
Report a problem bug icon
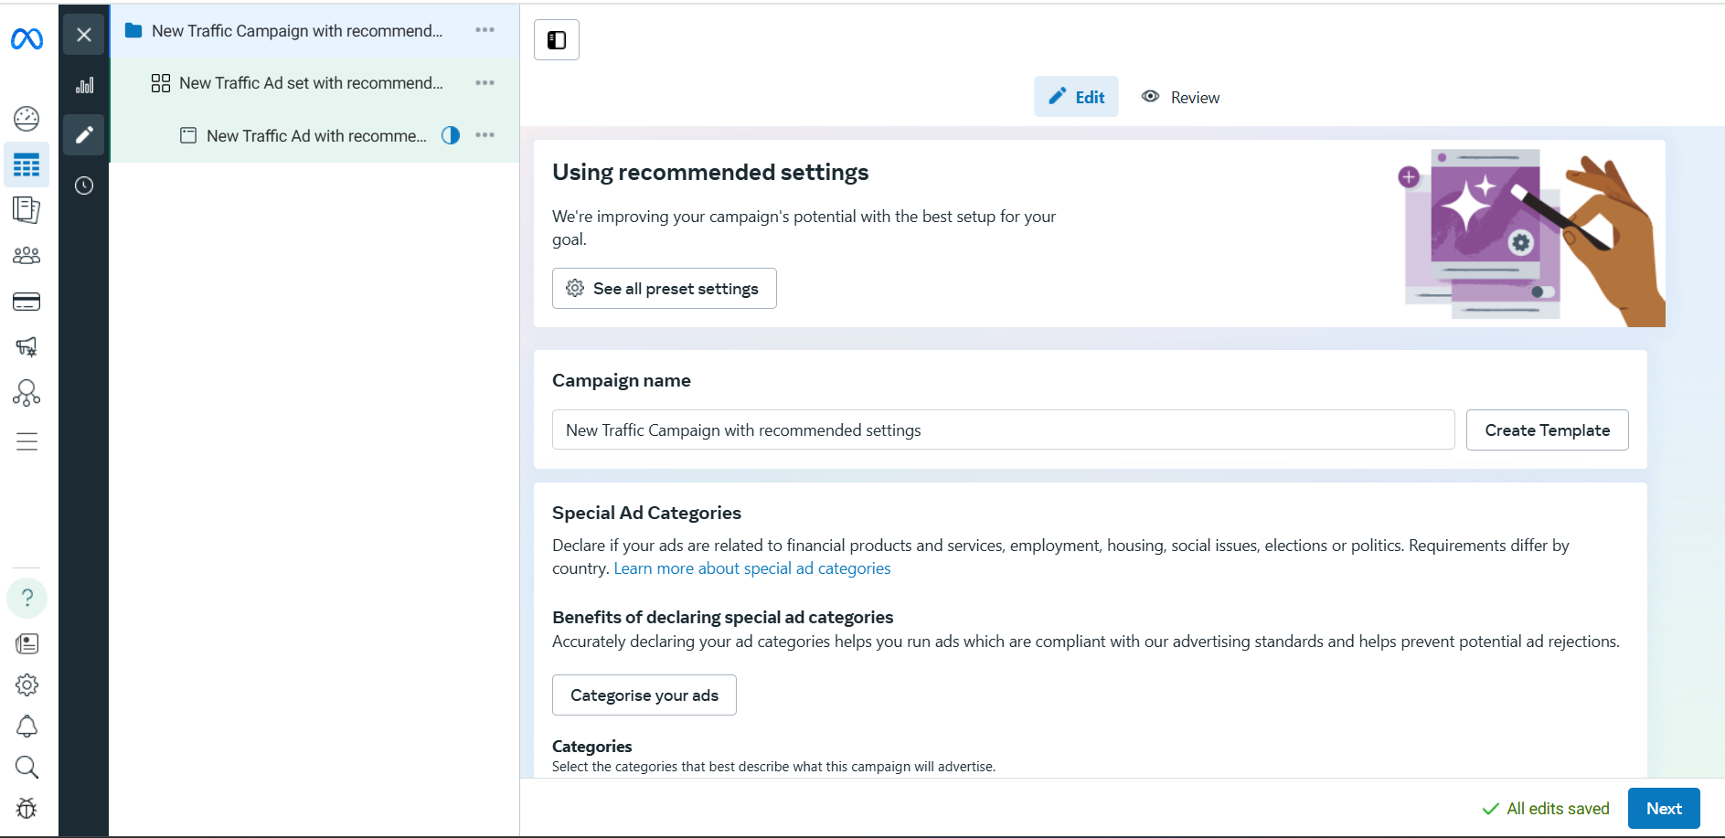coord(27,808)
